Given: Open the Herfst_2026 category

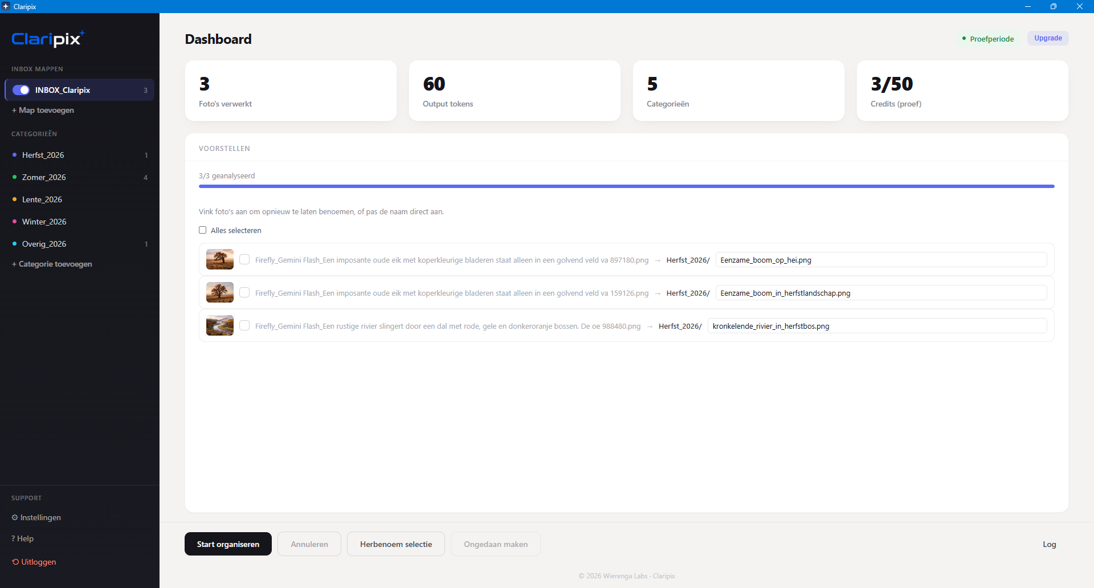Looking at the screenshot, I should point(80,155).
